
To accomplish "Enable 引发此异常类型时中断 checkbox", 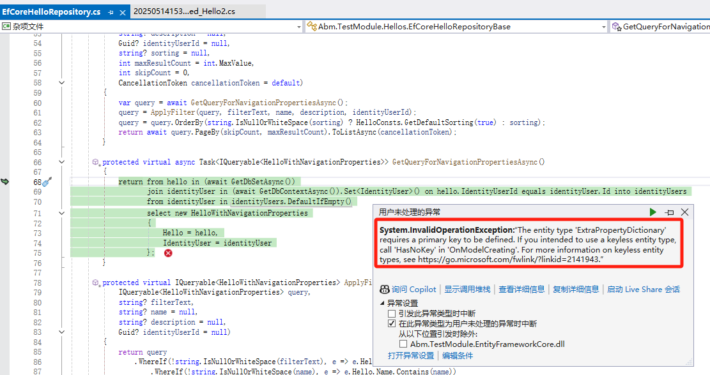I will (x=392, y=313).
